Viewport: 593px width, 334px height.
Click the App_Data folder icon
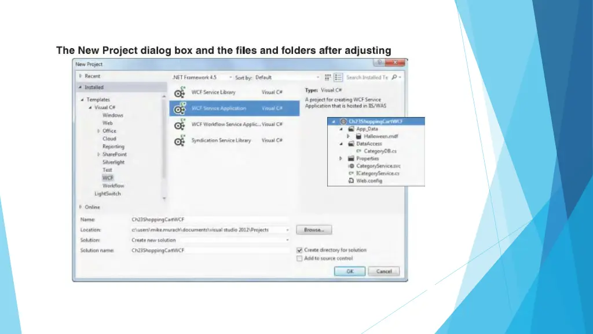click(351, 129)
